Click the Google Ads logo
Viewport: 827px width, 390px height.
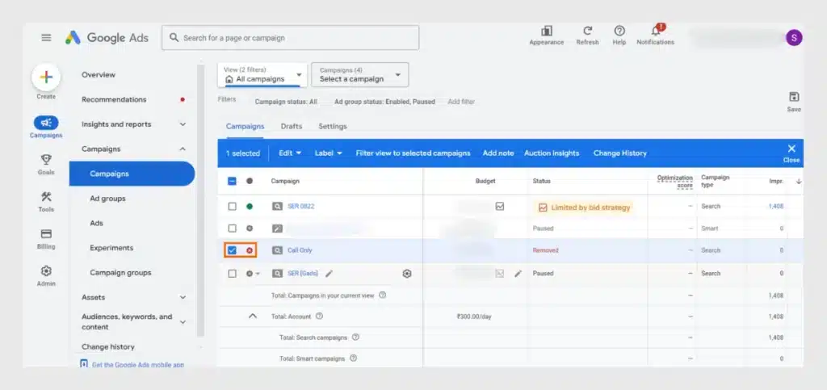[x=107, y=38]
